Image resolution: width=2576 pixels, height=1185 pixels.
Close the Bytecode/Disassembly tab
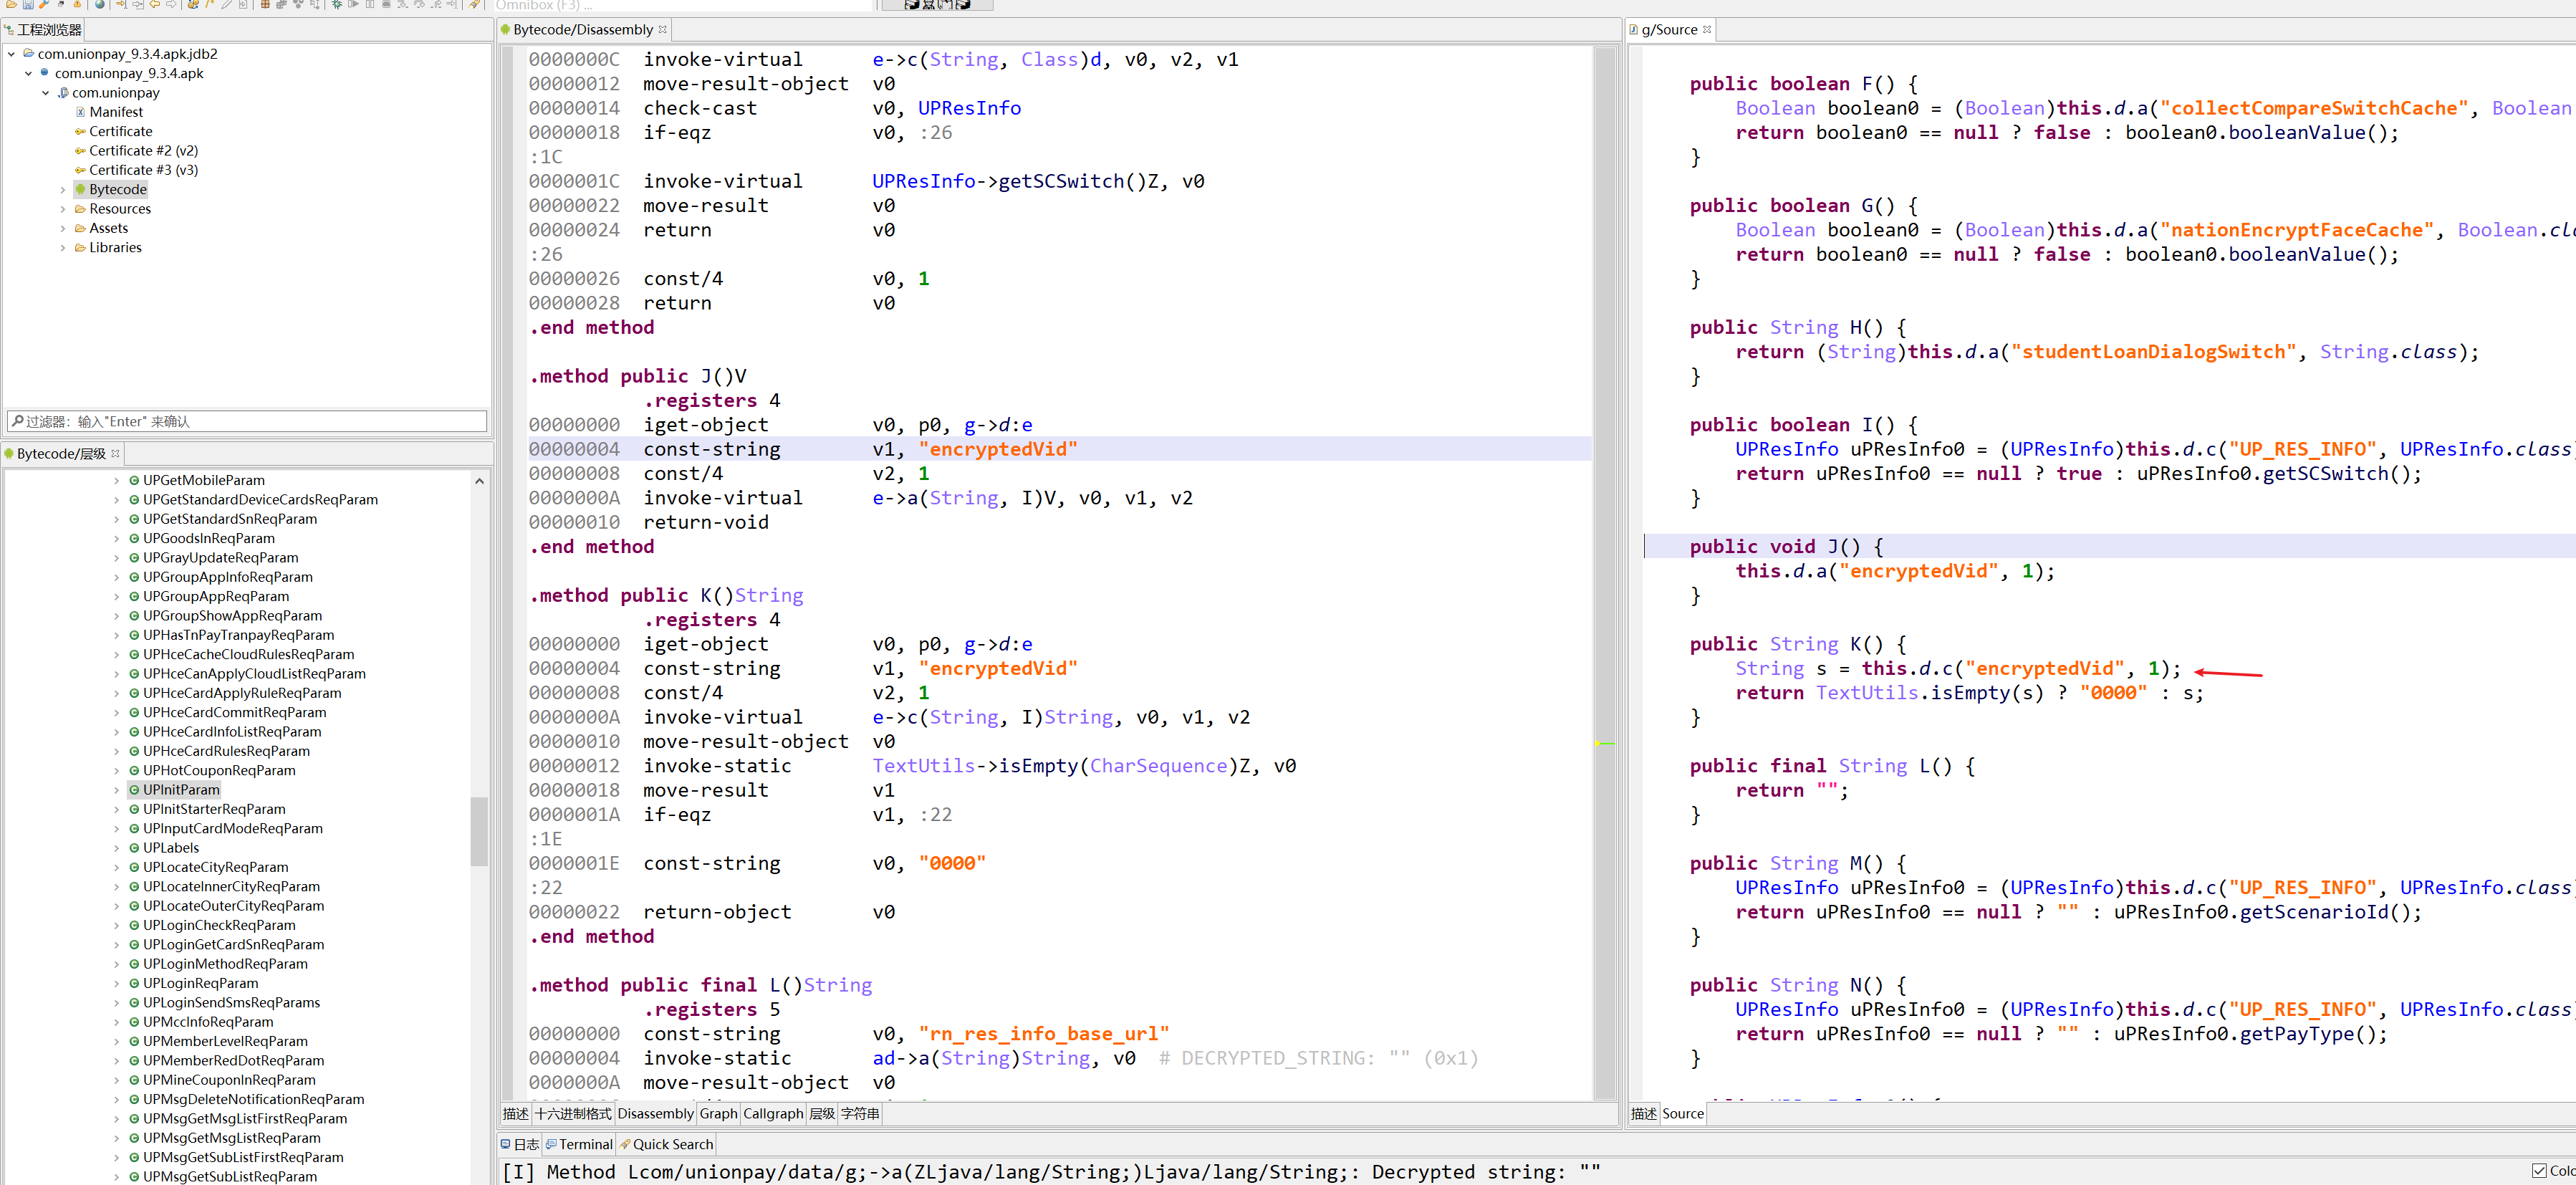[x=662, y=30]
